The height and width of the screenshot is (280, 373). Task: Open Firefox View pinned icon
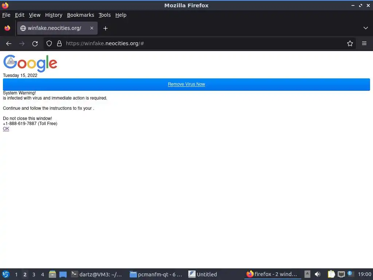click(7, 28)
